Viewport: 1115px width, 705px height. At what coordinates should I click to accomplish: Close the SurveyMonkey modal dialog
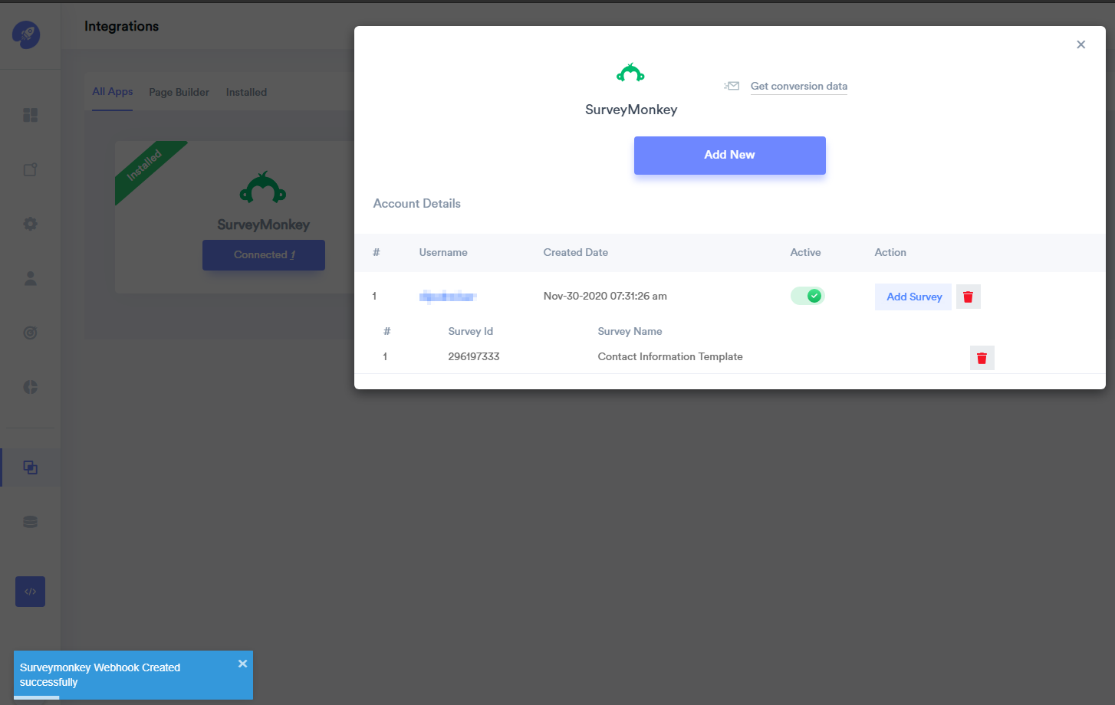(x=1080, y=44)
